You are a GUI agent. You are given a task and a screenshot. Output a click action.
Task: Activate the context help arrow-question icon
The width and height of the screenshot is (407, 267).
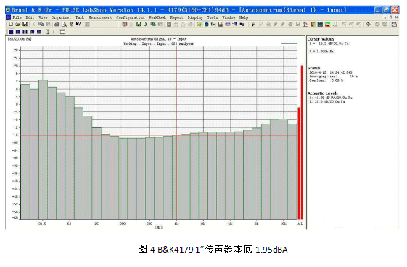coord(78,24)
